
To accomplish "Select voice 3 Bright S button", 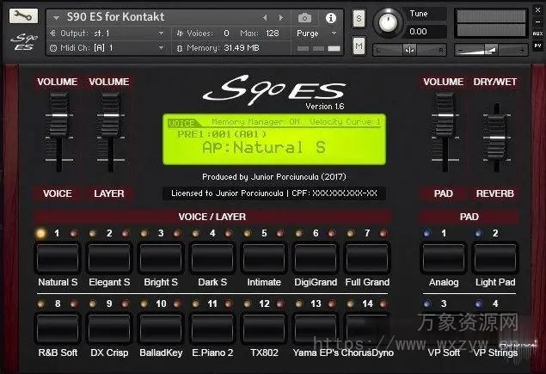I will click(161, 258).
